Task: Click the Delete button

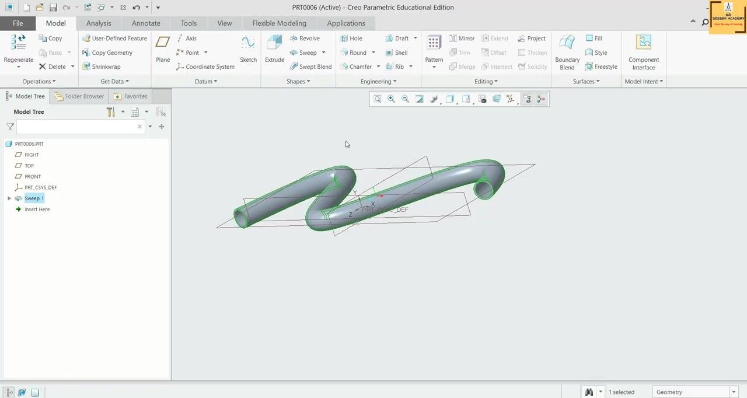Action: pyautogui.click(x=53, y=67)
